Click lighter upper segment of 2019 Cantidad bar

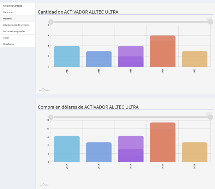pos(131,51)
